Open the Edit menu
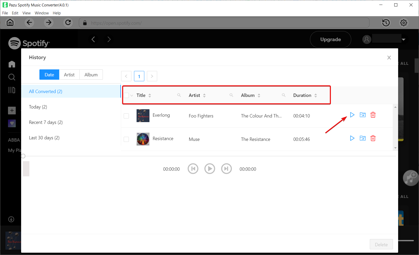This screenshot has width=419, height=255. [15, 13]
